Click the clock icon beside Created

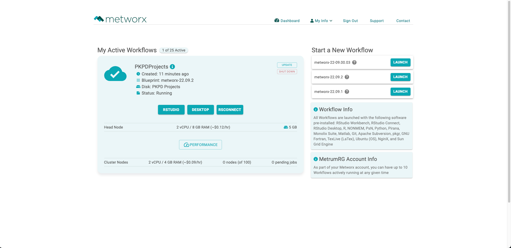(x=138, y=74)
